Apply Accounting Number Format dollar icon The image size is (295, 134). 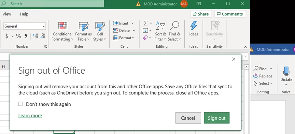(x=7, y=36)
